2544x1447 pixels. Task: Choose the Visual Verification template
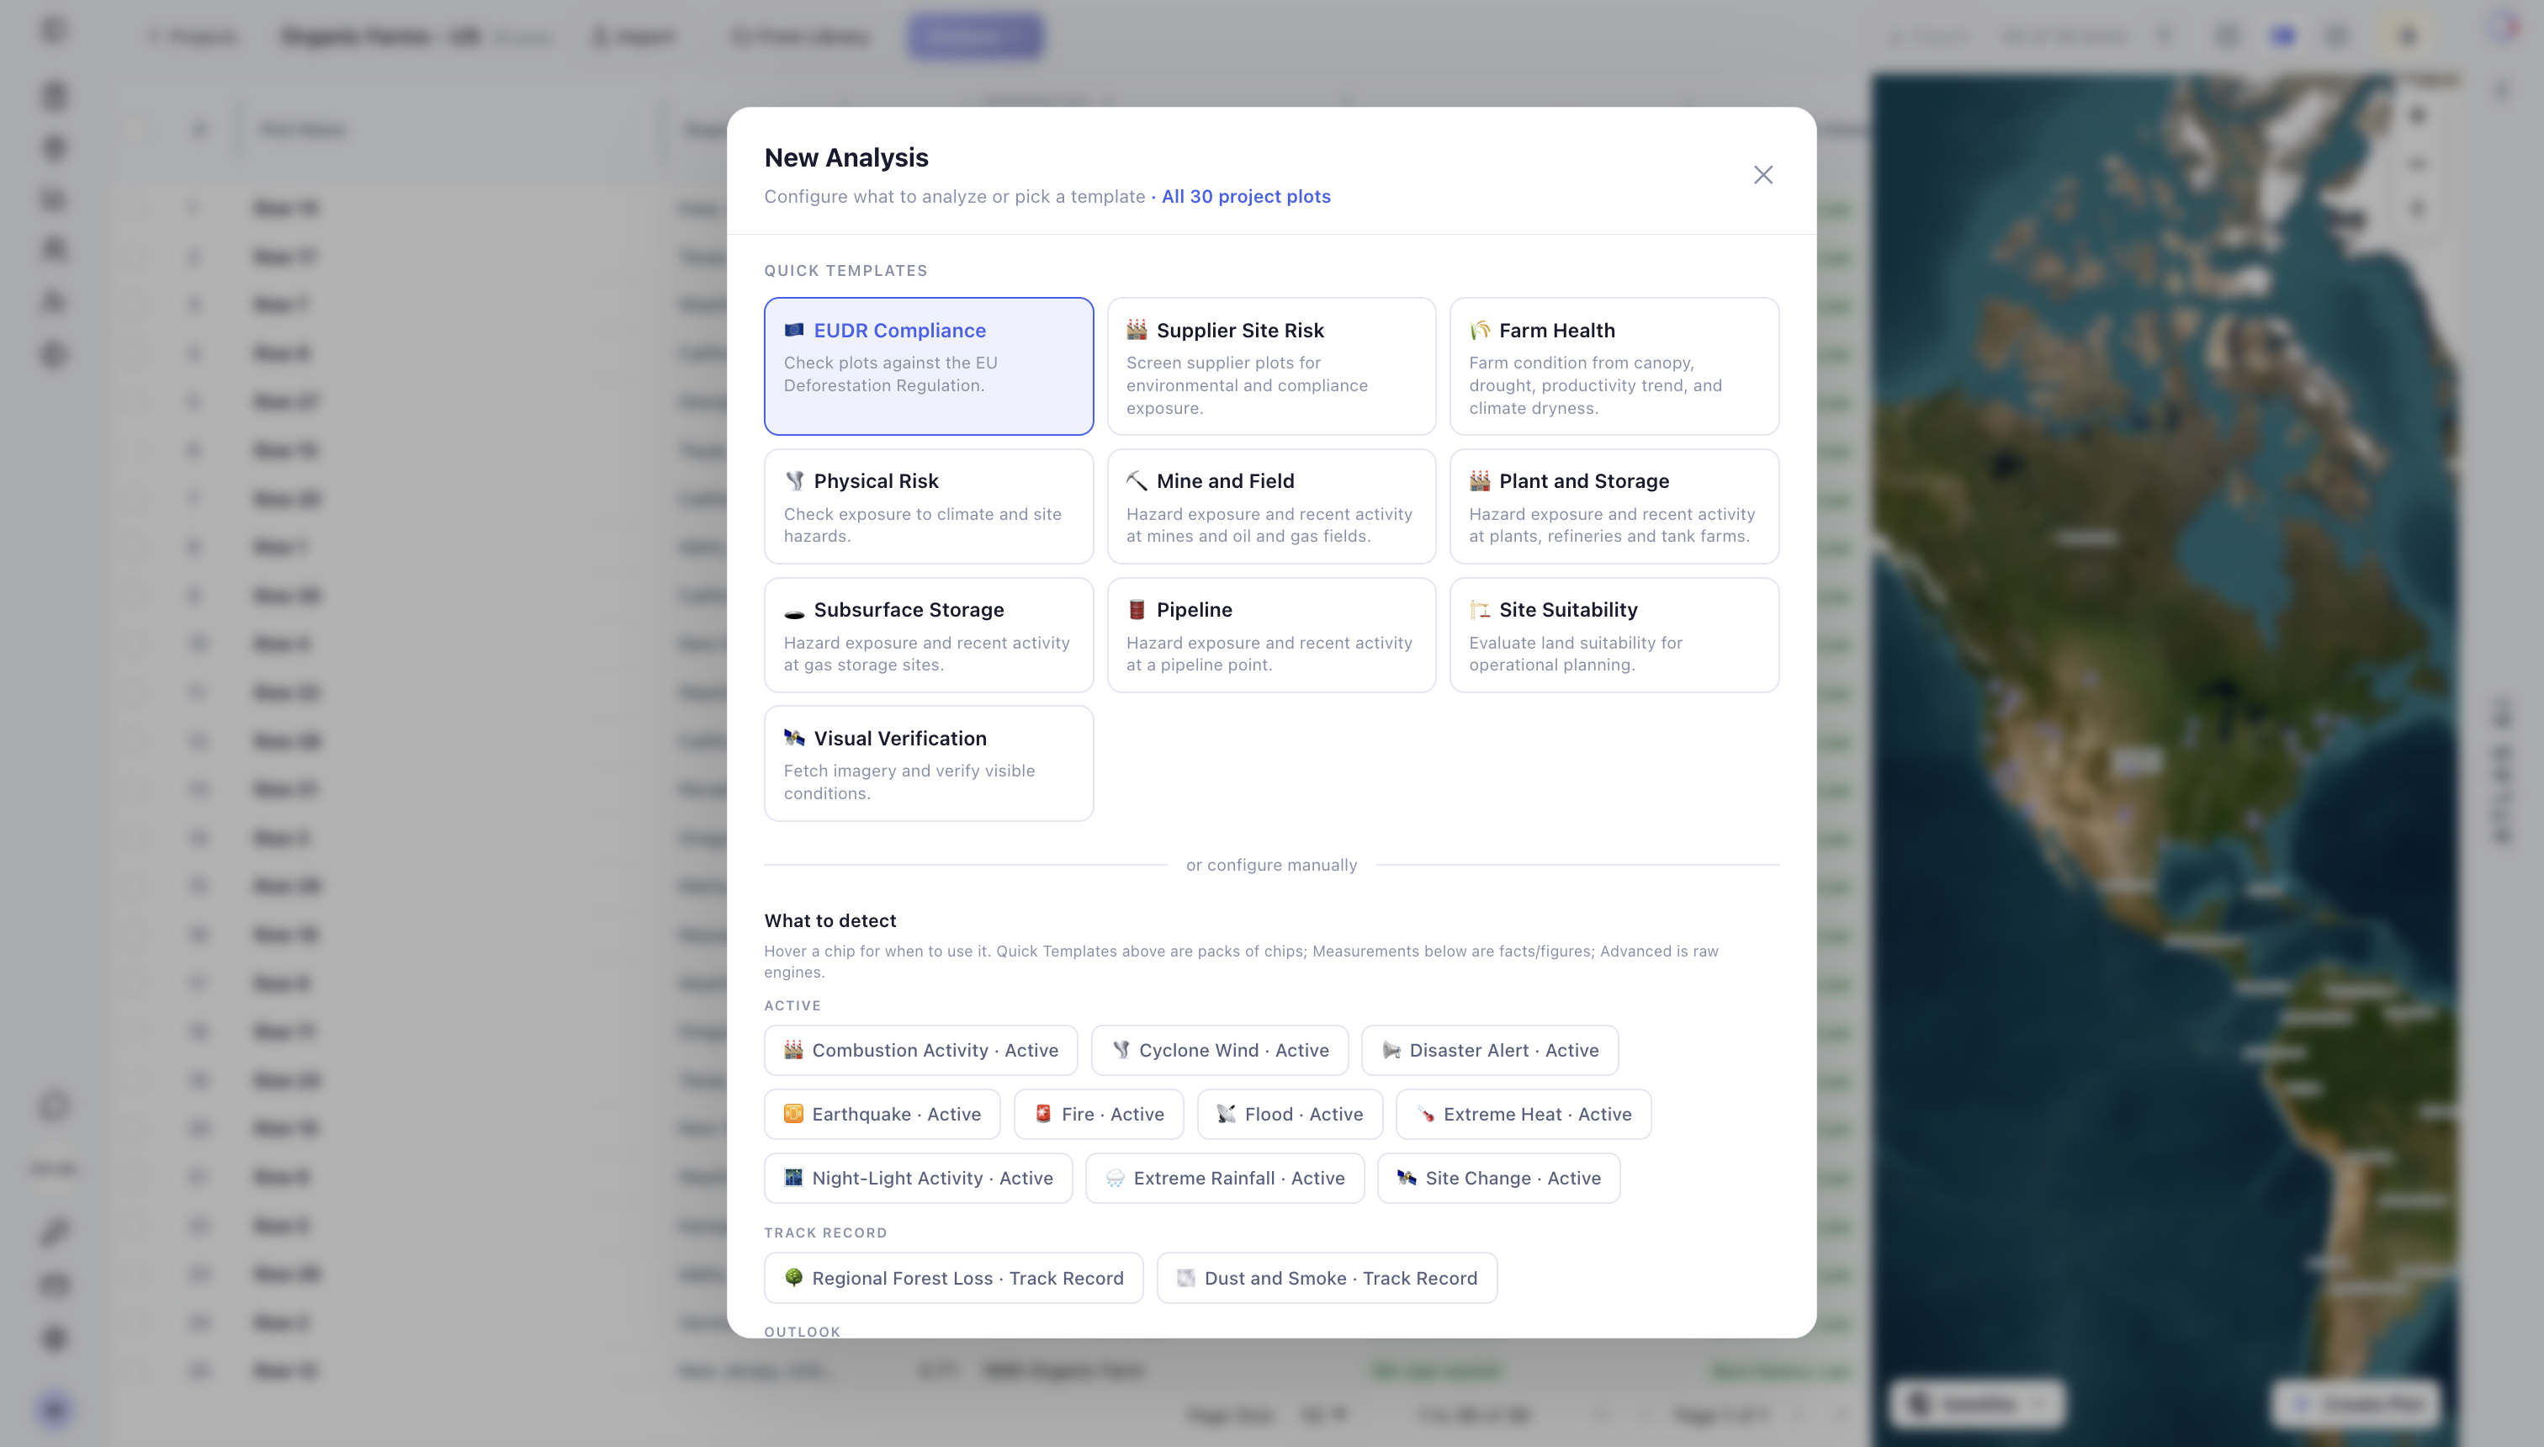pyautogui.click(x=928, y=763)
